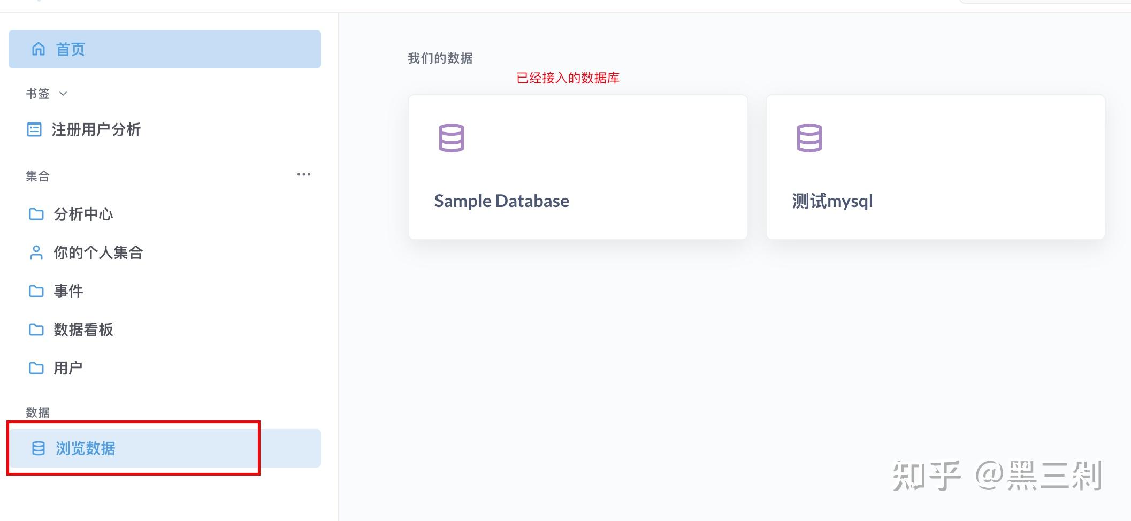Click the folder icon beside 分析中心

36,214
